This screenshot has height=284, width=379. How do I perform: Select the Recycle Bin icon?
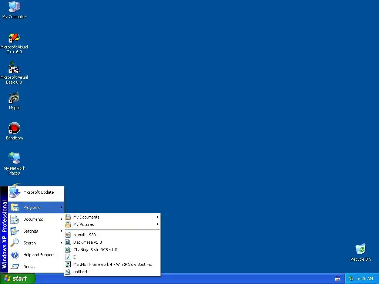click(360, 253)
